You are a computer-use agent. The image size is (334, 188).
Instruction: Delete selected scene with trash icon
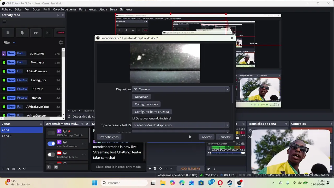click(8, 169)
